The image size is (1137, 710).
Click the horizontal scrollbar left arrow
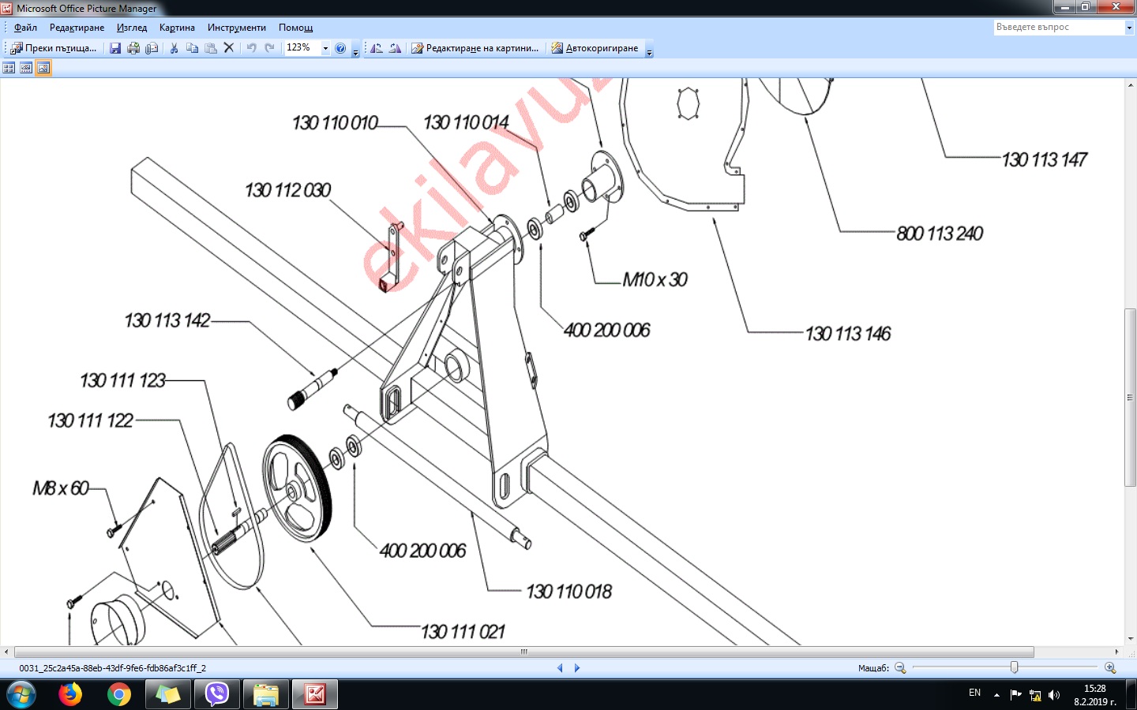(6, 652)
